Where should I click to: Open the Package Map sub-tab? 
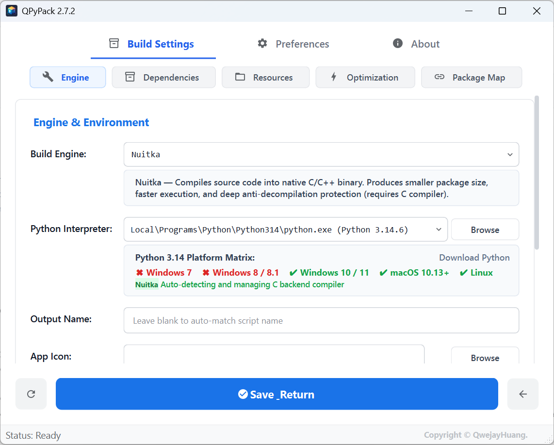tap(472, 78)
